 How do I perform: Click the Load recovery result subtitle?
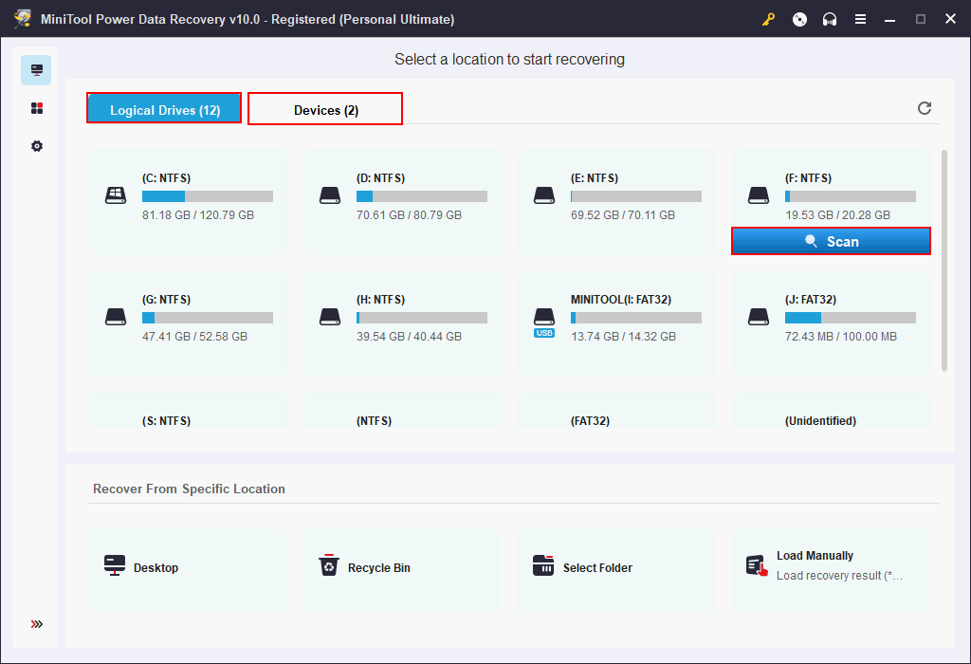[x=840, y=576]
